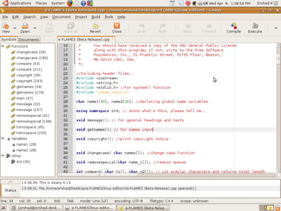Click the up arrow tab above Status
The height and width of the screenshot is (211, 281).
(x=11, y=182)
